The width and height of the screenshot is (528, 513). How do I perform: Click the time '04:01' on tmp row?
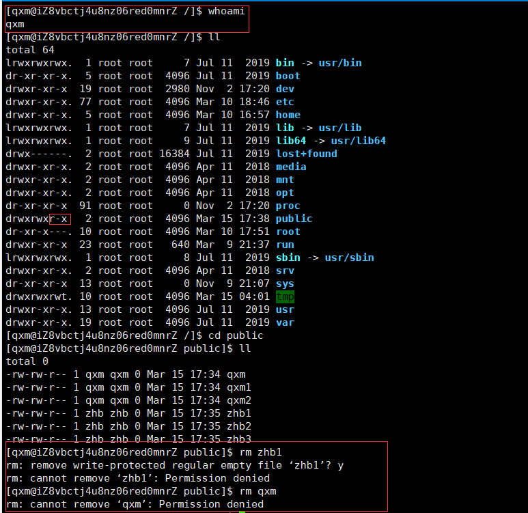pyautogui.click(x=254, y=296)
